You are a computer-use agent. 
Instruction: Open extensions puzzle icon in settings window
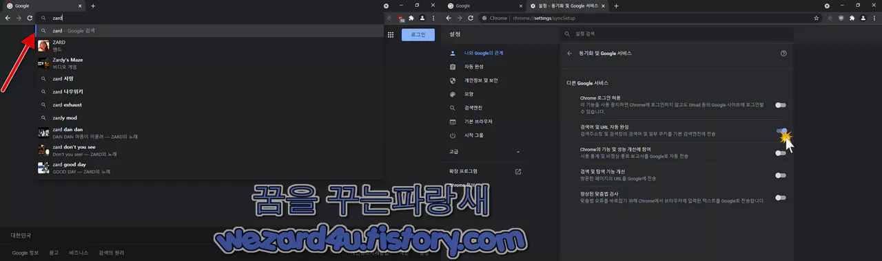(852, 18)
